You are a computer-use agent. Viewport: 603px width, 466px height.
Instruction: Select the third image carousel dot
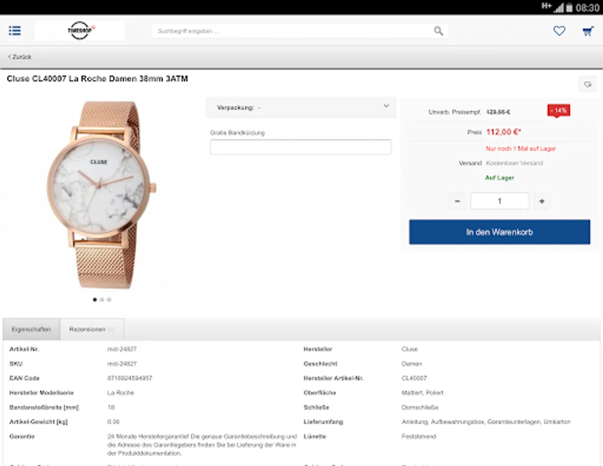point(109,299)
